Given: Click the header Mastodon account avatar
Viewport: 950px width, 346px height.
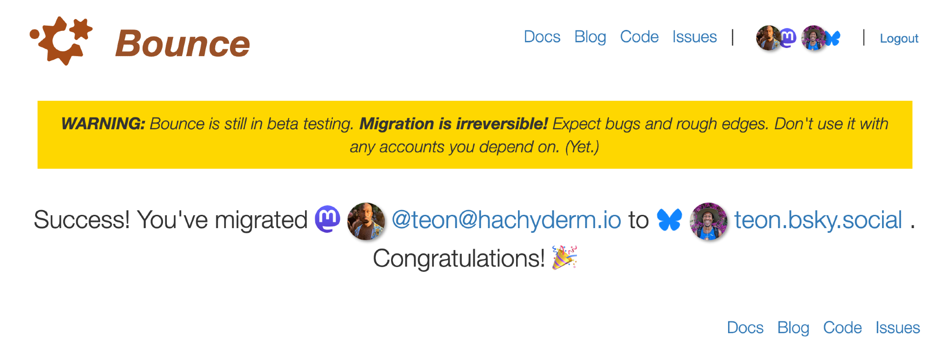Looking at the screenshot, I should pyautogui.click(x=767, y=38).
